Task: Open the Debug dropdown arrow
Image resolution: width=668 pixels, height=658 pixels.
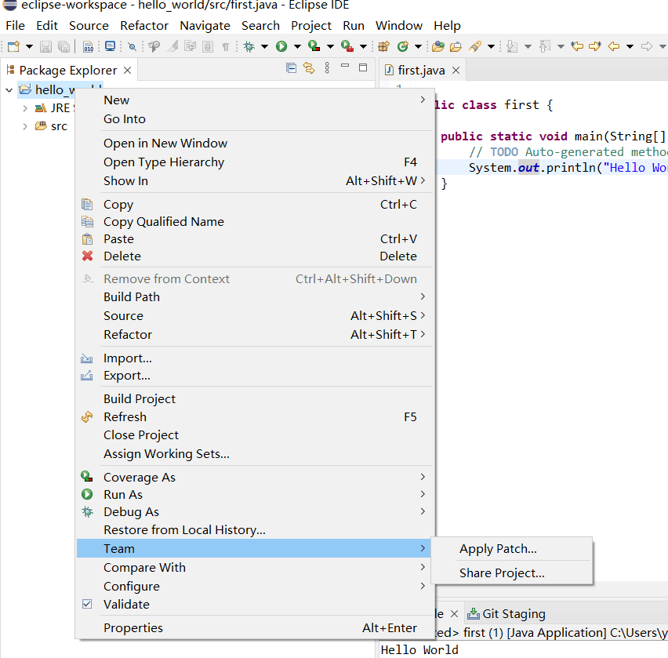Action: tap(264, 46)
